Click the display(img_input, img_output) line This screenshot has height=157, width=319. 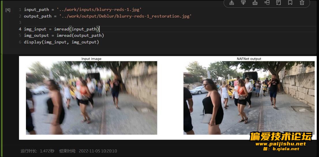[x=61, y=42]
